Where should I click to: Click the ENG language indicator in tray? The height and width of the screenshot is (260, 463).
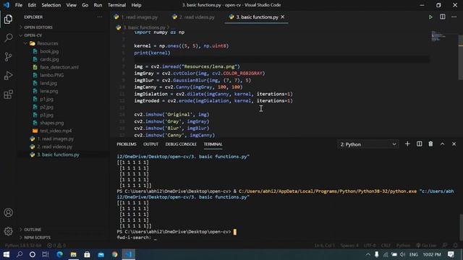pos(413,254)
